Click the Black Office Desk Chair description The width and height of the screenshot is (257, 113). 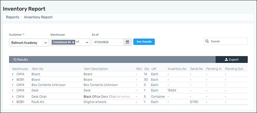(x=107, y=97)
